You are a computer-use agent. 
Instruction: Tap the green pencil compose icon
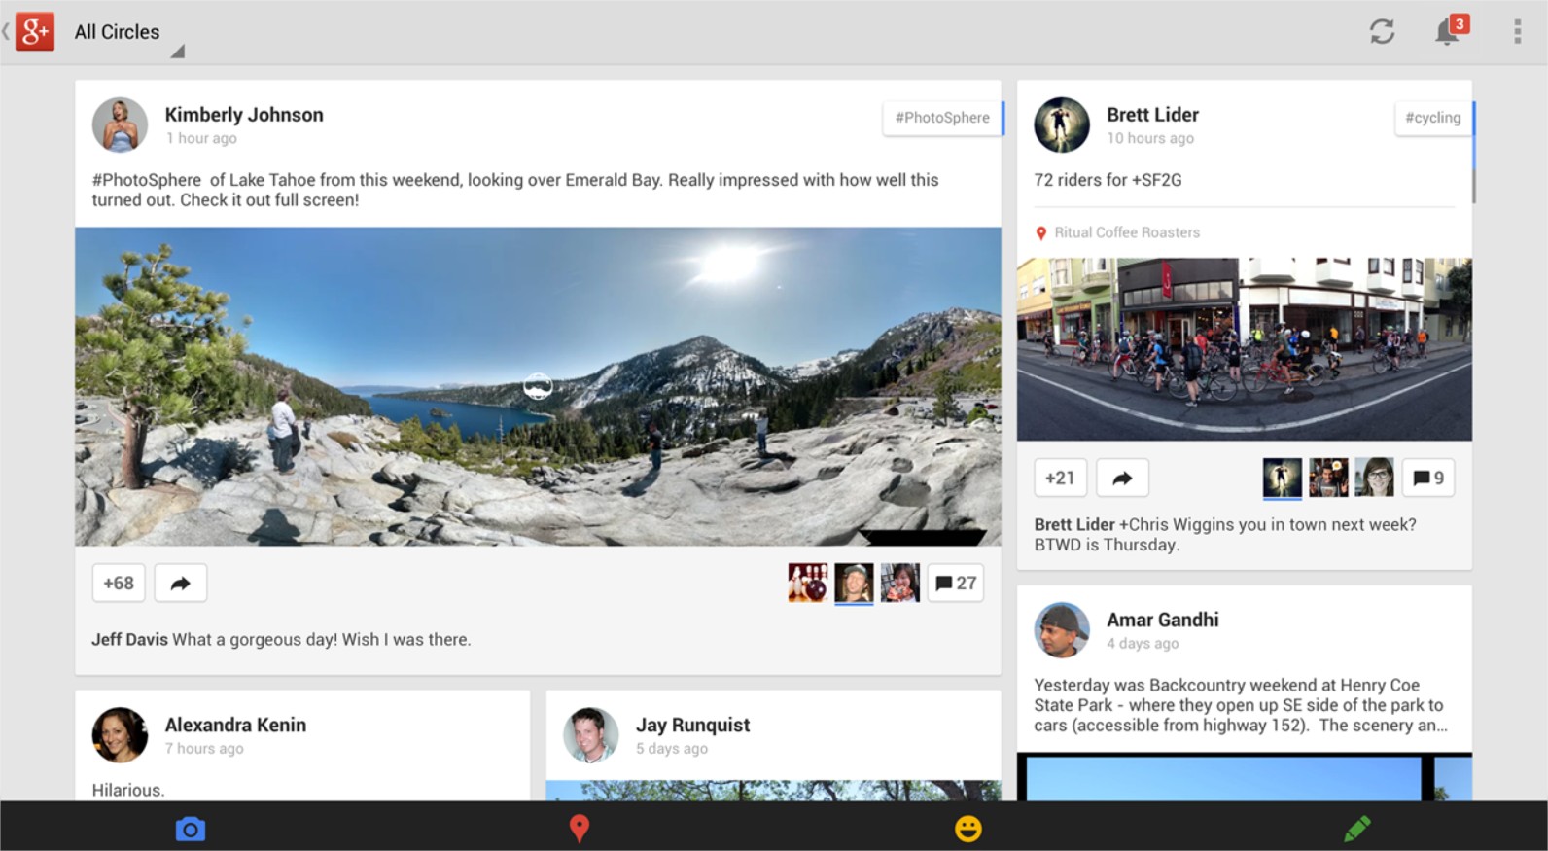pyautogui.click(x=1356, y=829)
